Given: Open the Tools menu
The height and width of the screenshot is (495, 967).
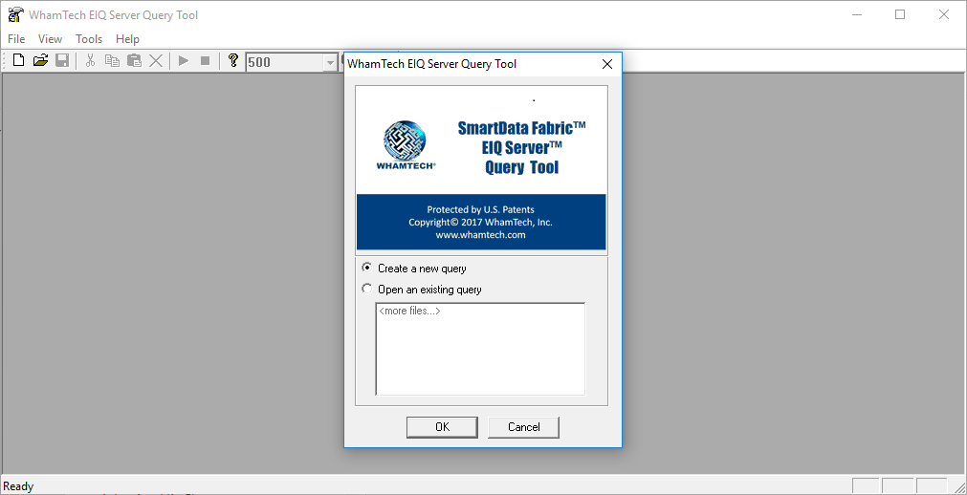Looking at the screenshot, I should tap(89, 39).
